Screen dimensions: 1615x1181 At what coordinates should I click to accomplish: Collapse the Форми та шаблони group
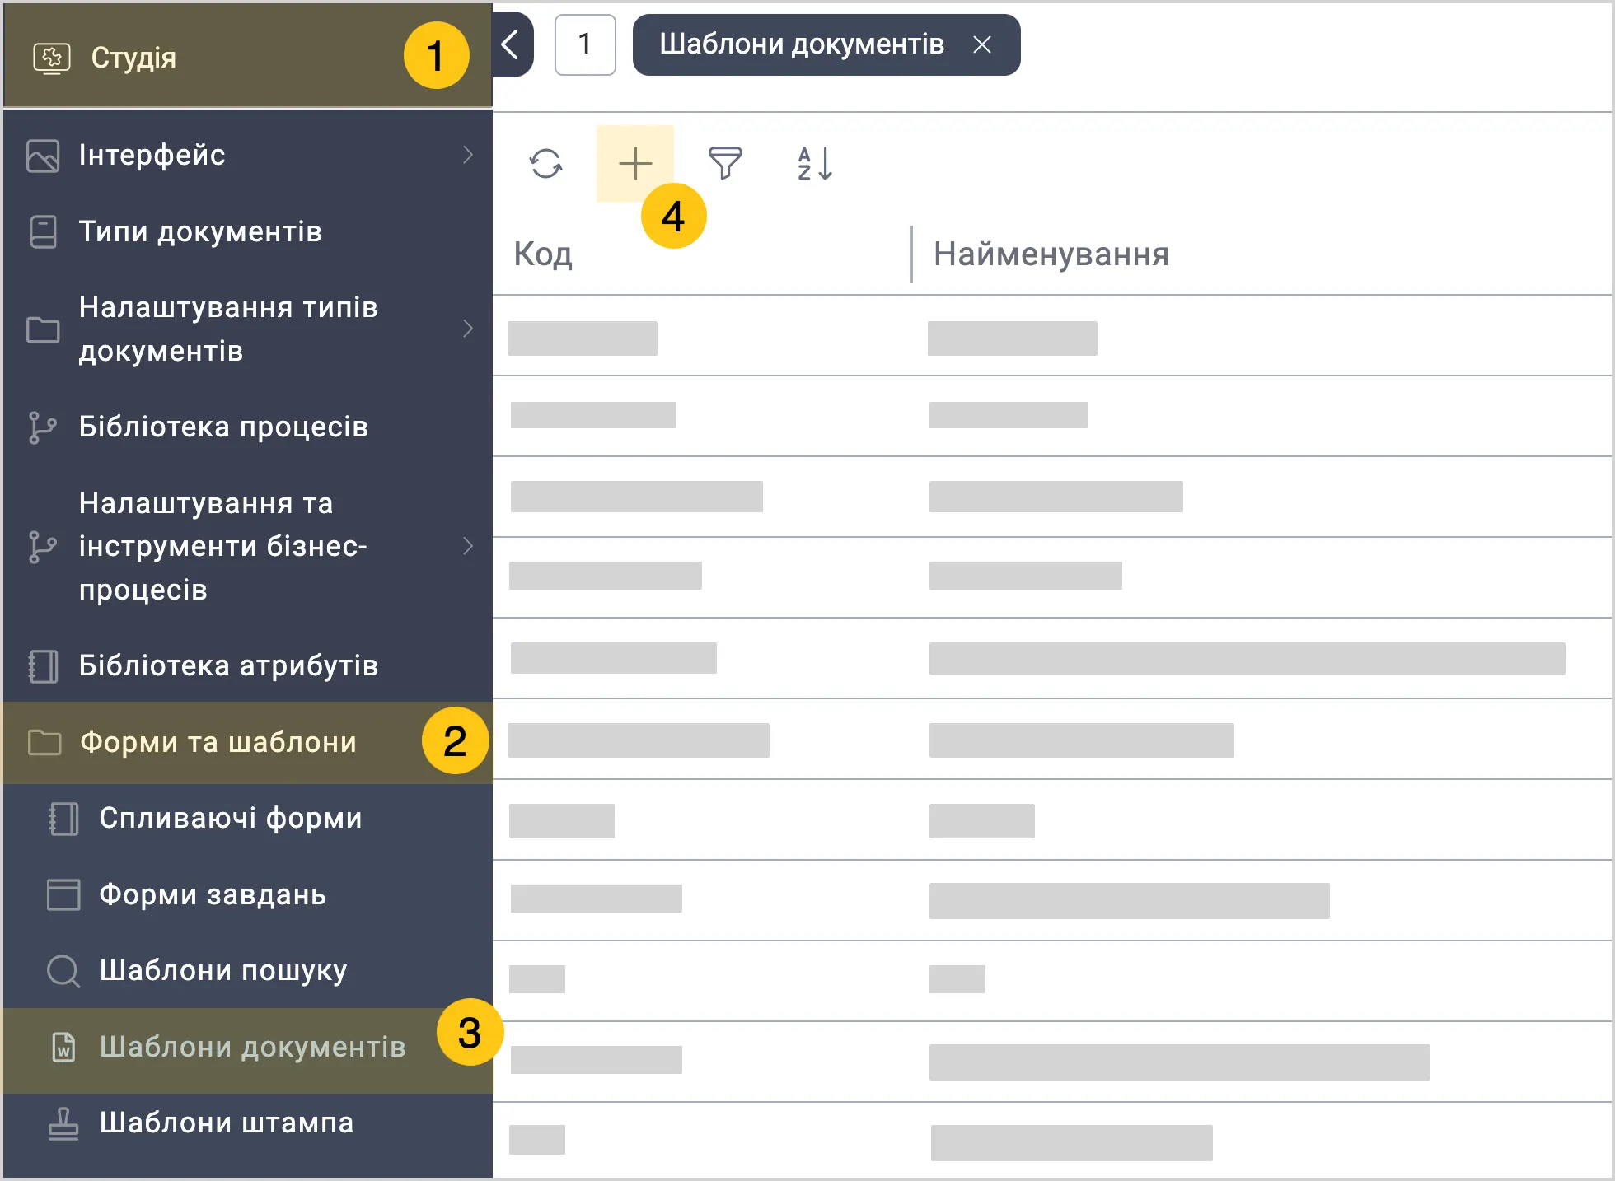tap(247, 742)
